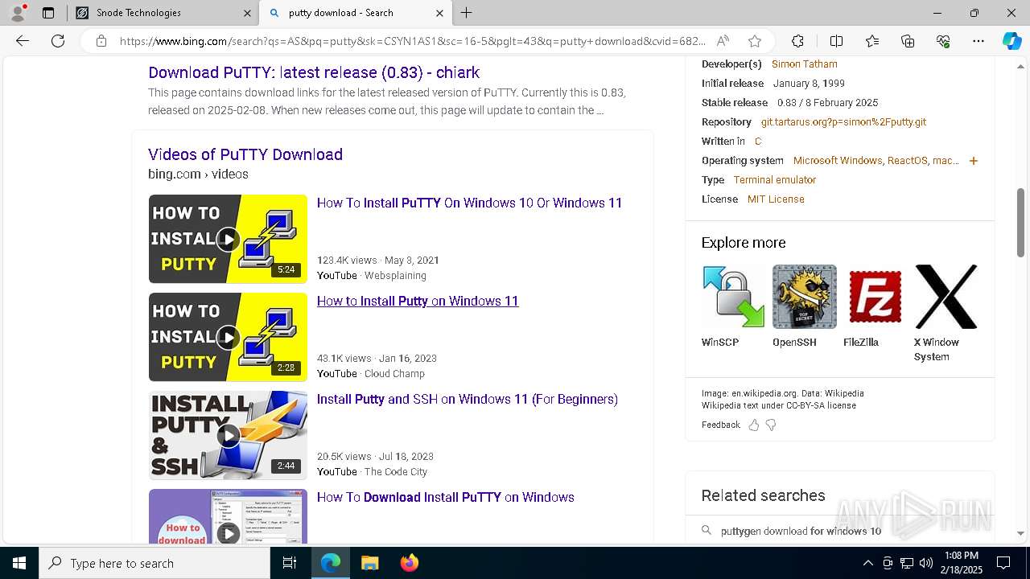Click scrollbar down arrow
1030x579 pixels.
click(x=1021, y=533)
